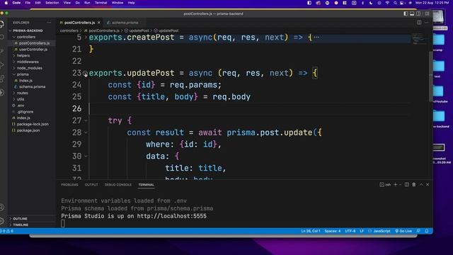Switch to the PROBLEMS panel tab
This screenshot has width=453, height=255.
tap(69, 185)
